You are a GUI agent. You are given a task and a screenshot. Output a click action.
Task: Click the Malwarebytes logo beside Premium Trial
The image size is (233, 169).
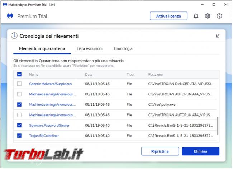pos(10,16)
